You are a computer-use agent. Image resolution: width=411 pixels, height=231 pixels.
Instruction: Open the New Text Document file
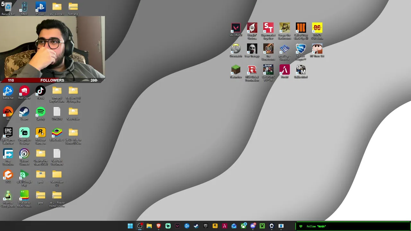pos(57,157)
